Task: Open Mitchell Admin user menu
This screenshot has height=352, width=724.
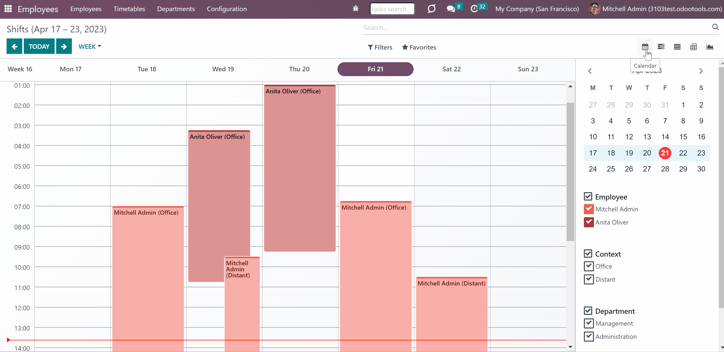Action: click(x=655, y=9)
